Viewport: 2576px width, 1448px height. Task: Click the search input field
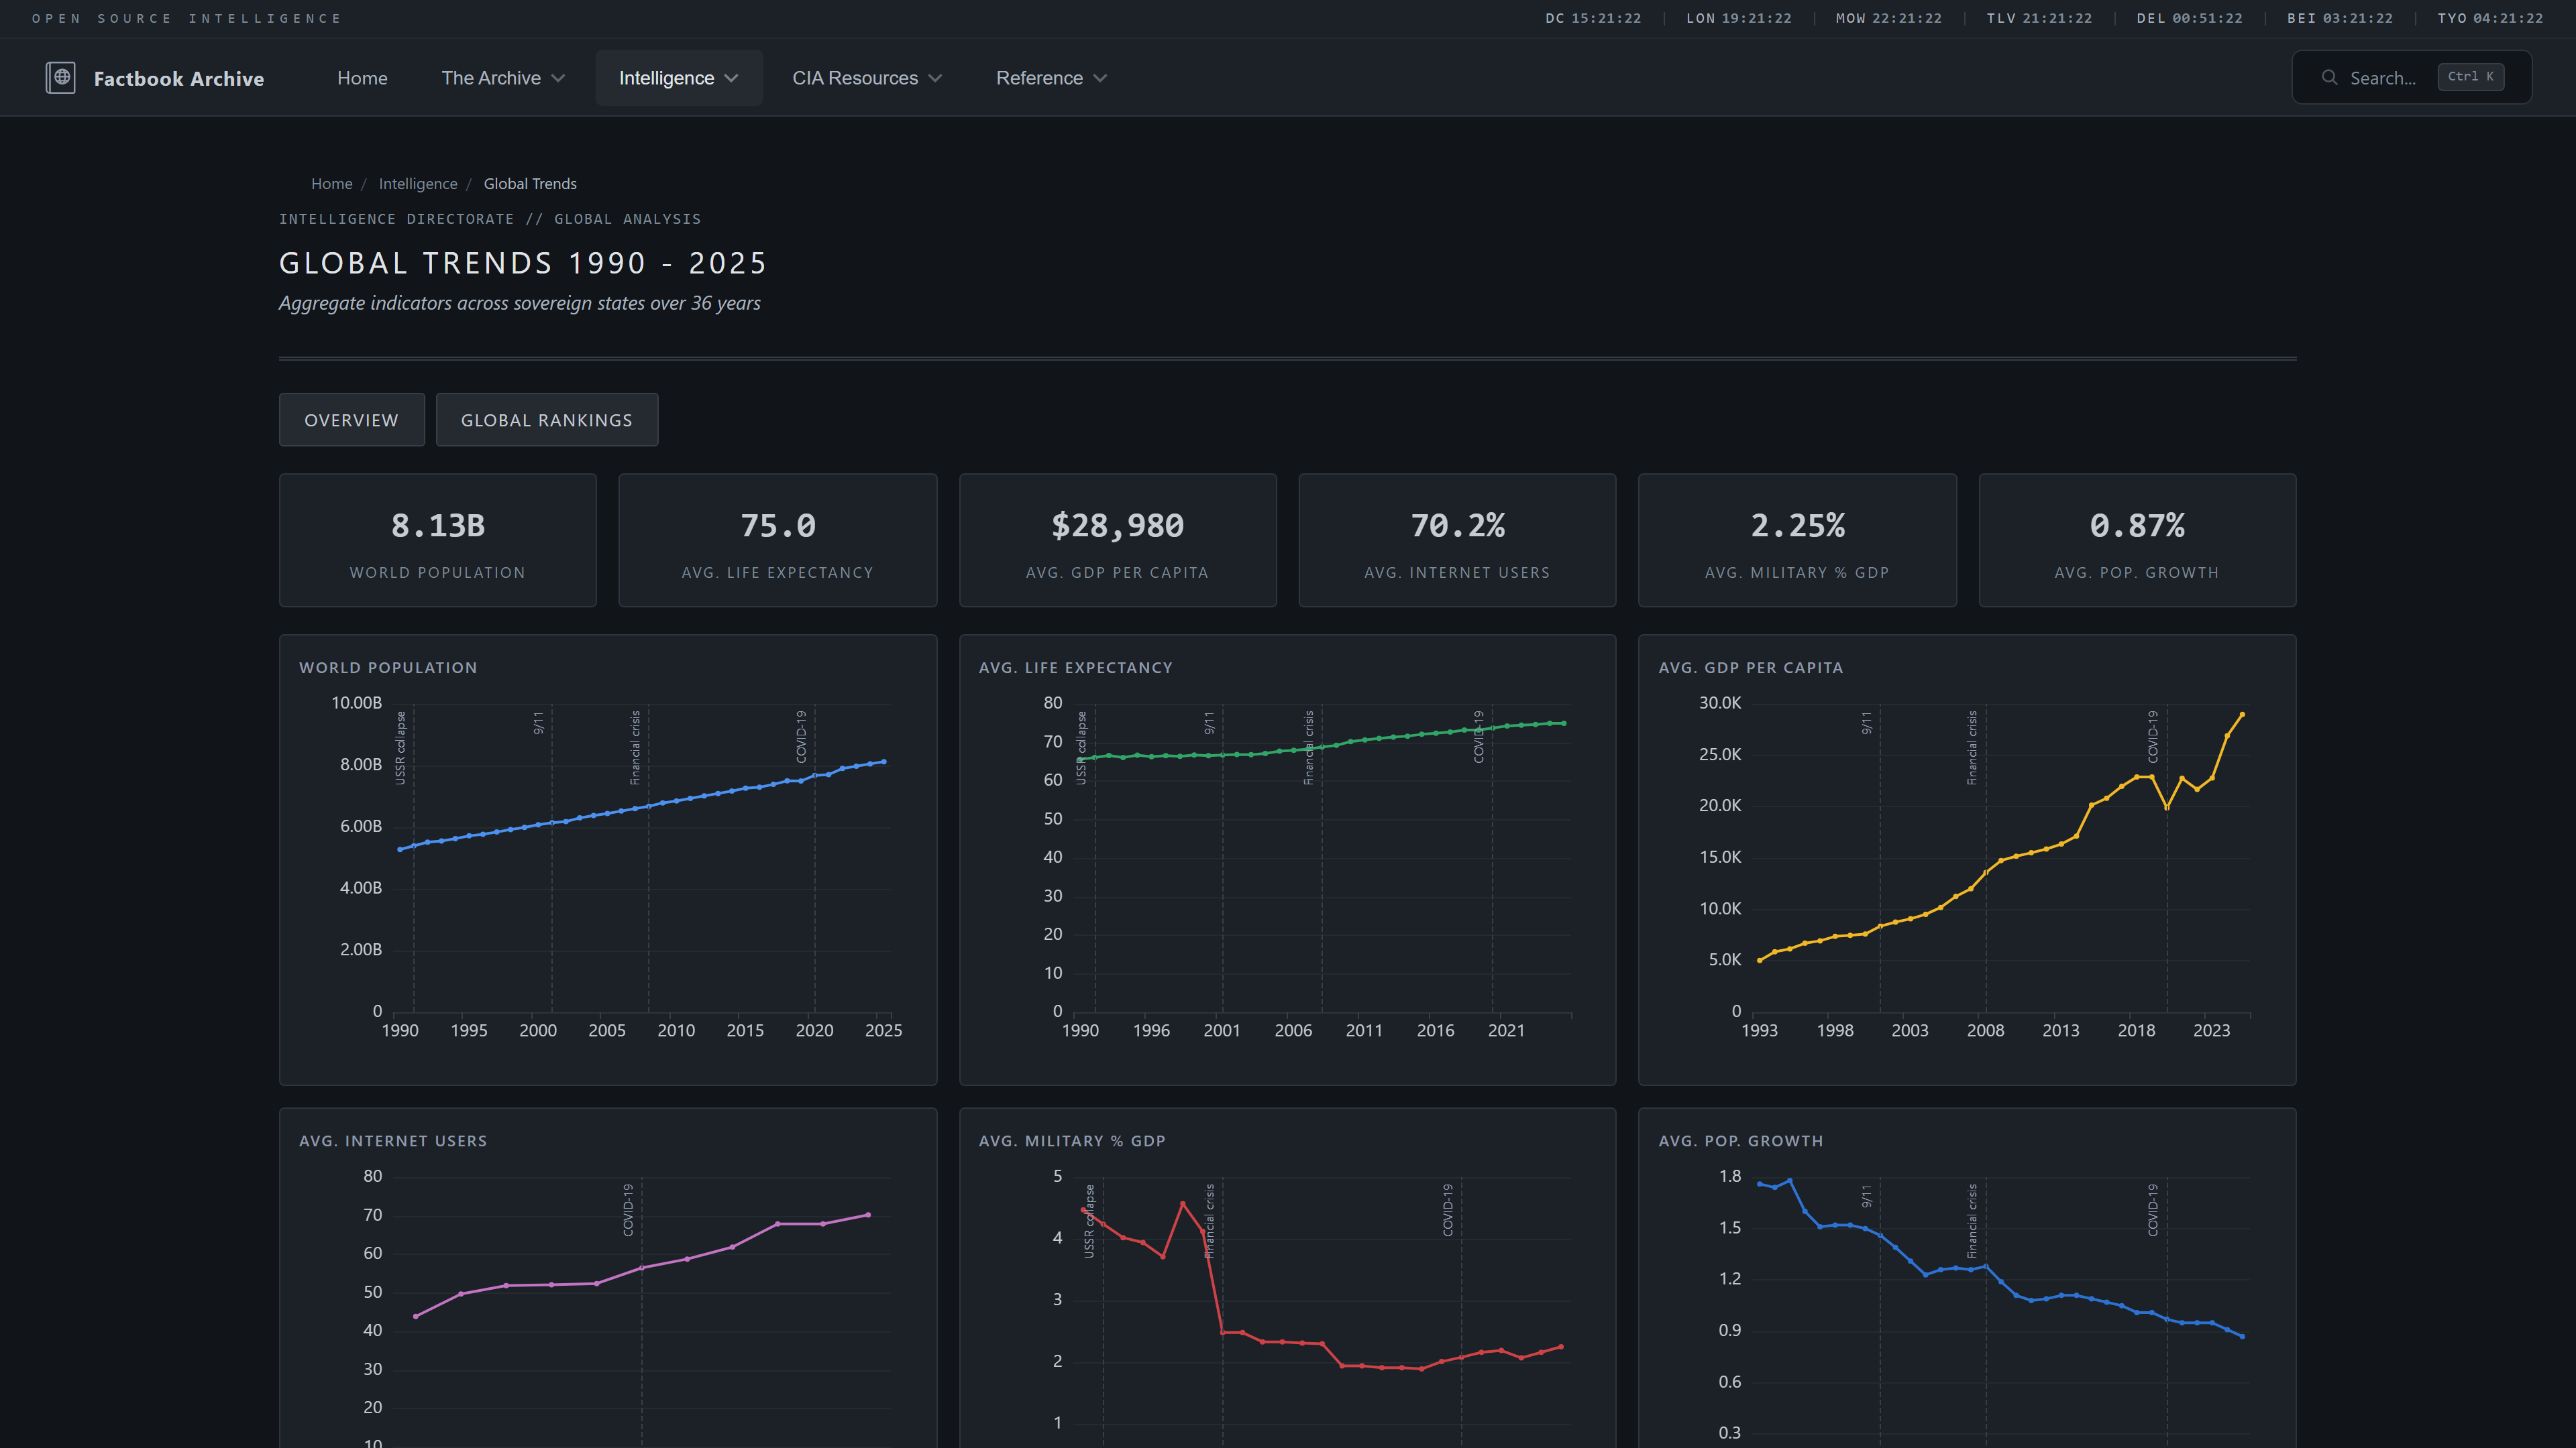(x=2390, y=77)
